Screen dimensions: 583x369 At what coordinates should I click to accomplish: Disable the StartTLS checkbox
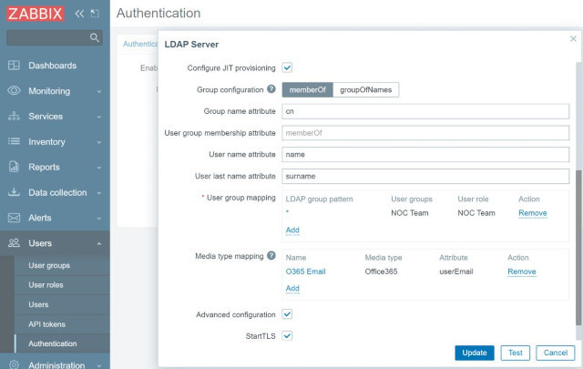click(x=287, y=336)
